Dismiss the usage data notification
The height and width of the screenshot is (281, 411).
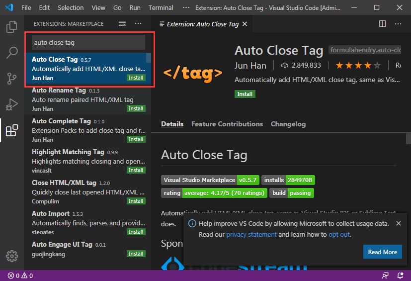[399, 223]
